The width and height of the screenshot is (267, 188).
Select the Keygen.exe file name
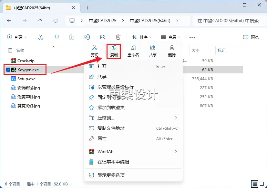pyautogui.click(x=28, y=70)
